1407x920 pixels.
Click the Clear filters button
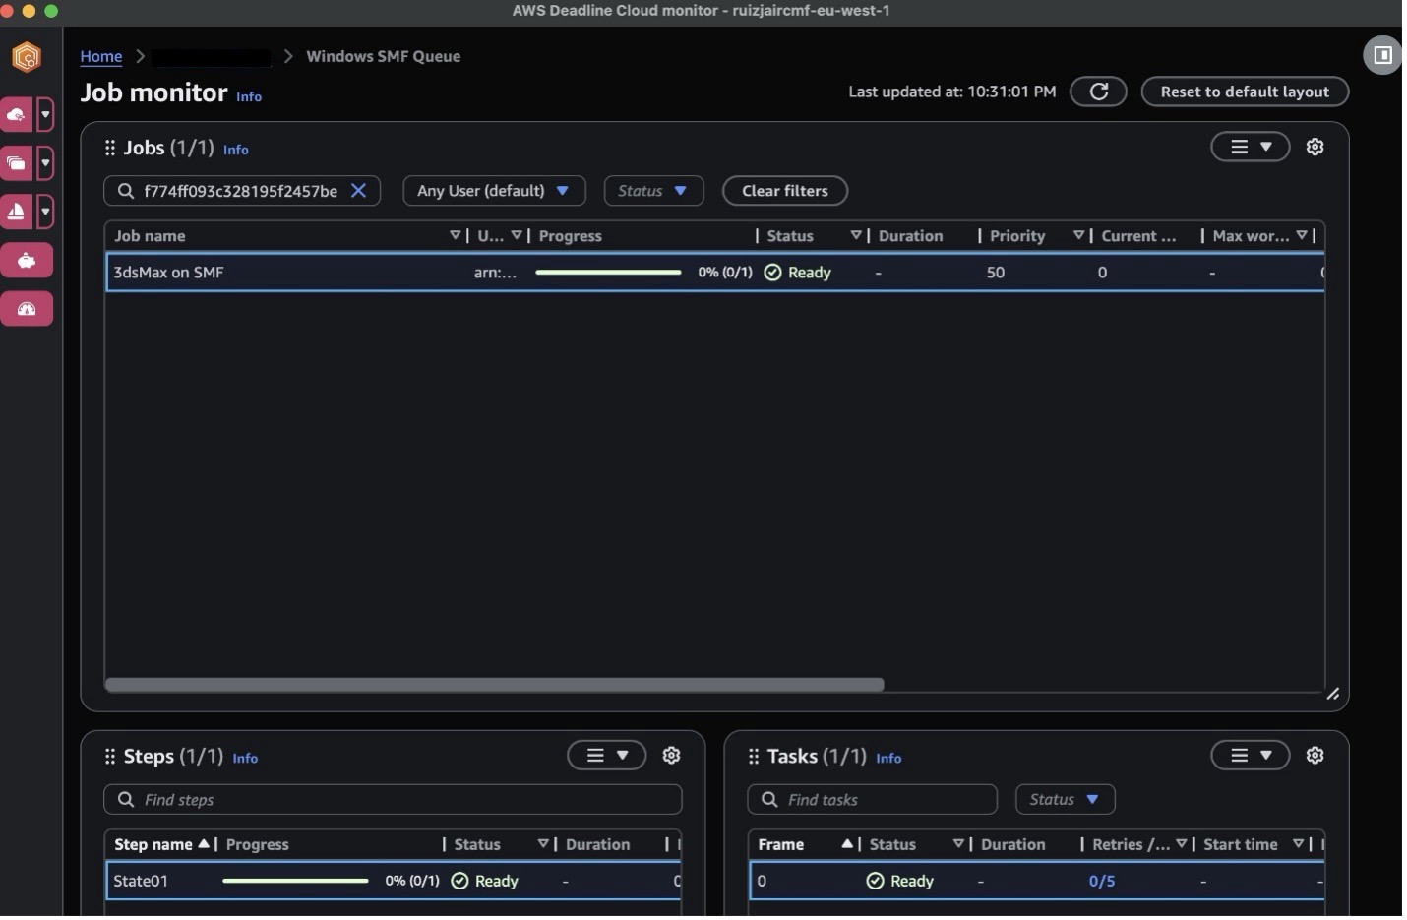[784, 191]
